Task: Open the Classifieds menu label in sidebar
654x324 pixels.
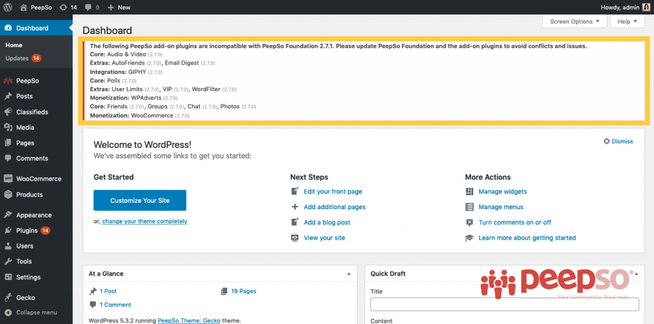Action: pyautogui.click(x=32, y=112)
